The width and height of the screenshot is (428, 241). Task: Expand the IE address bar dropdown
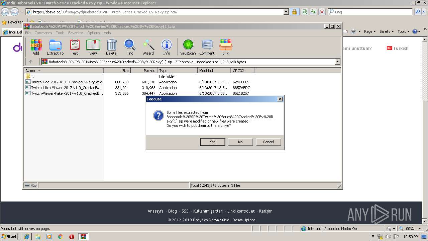coord(286,12)
